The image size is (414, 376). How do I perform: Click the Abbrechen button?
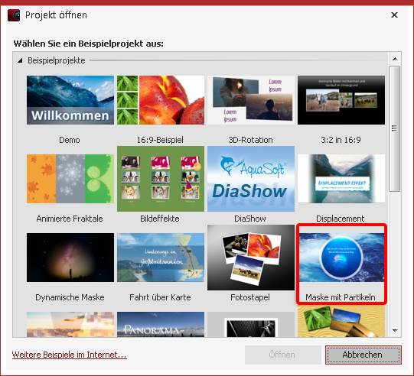tap(363, 355)
